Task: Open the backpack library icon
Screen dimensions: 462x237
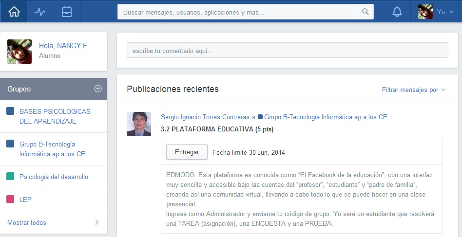Action: 67,12
